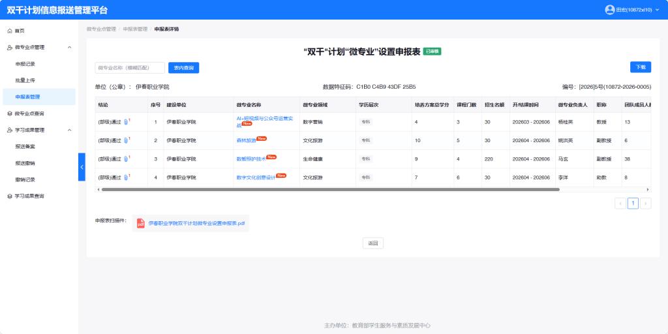Go to the previous page of results
668x334 pixels.
pos(620,204)
